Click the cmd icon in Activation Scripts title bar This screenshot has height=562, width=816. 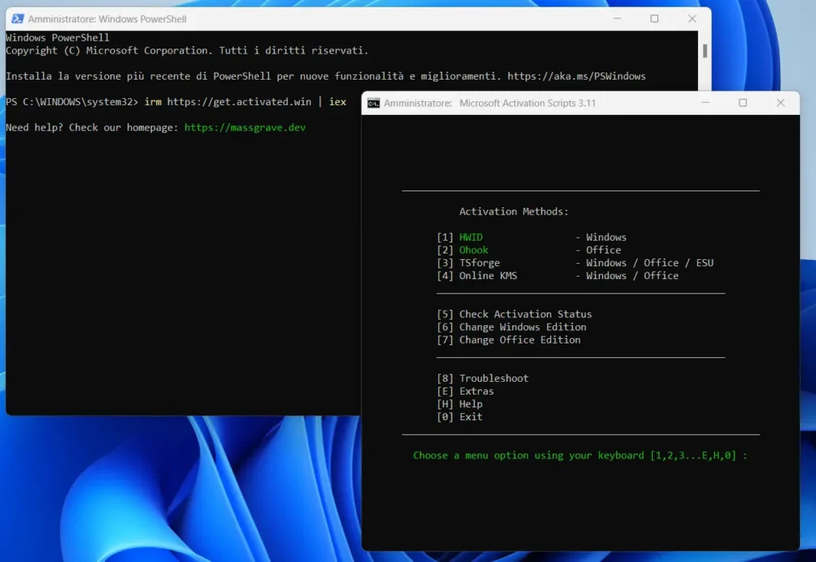tap(373, 103)
